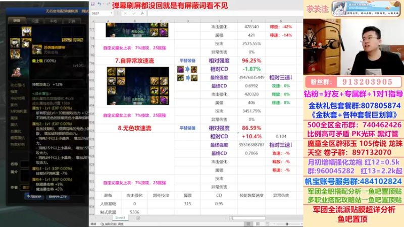Select column A header
404x227 pixels.
108,21
